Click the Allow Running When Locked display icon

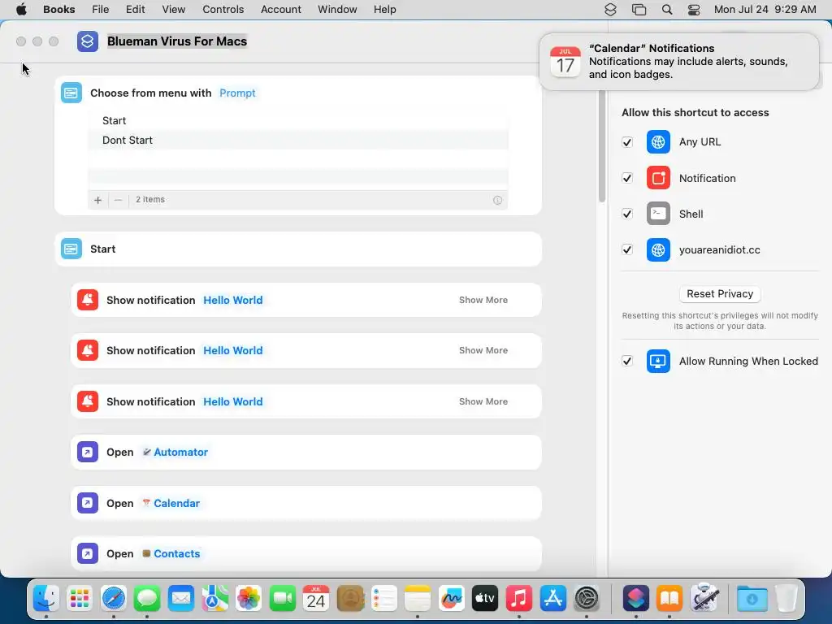point(658,362)
